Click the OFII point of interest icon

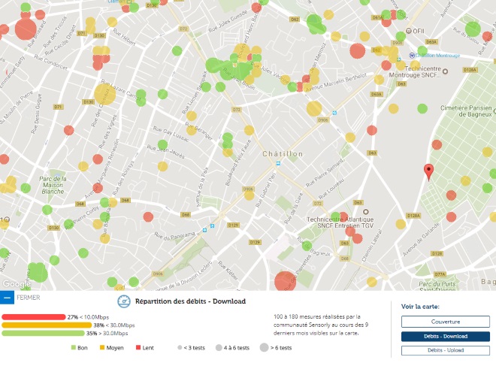click(408, 31)
